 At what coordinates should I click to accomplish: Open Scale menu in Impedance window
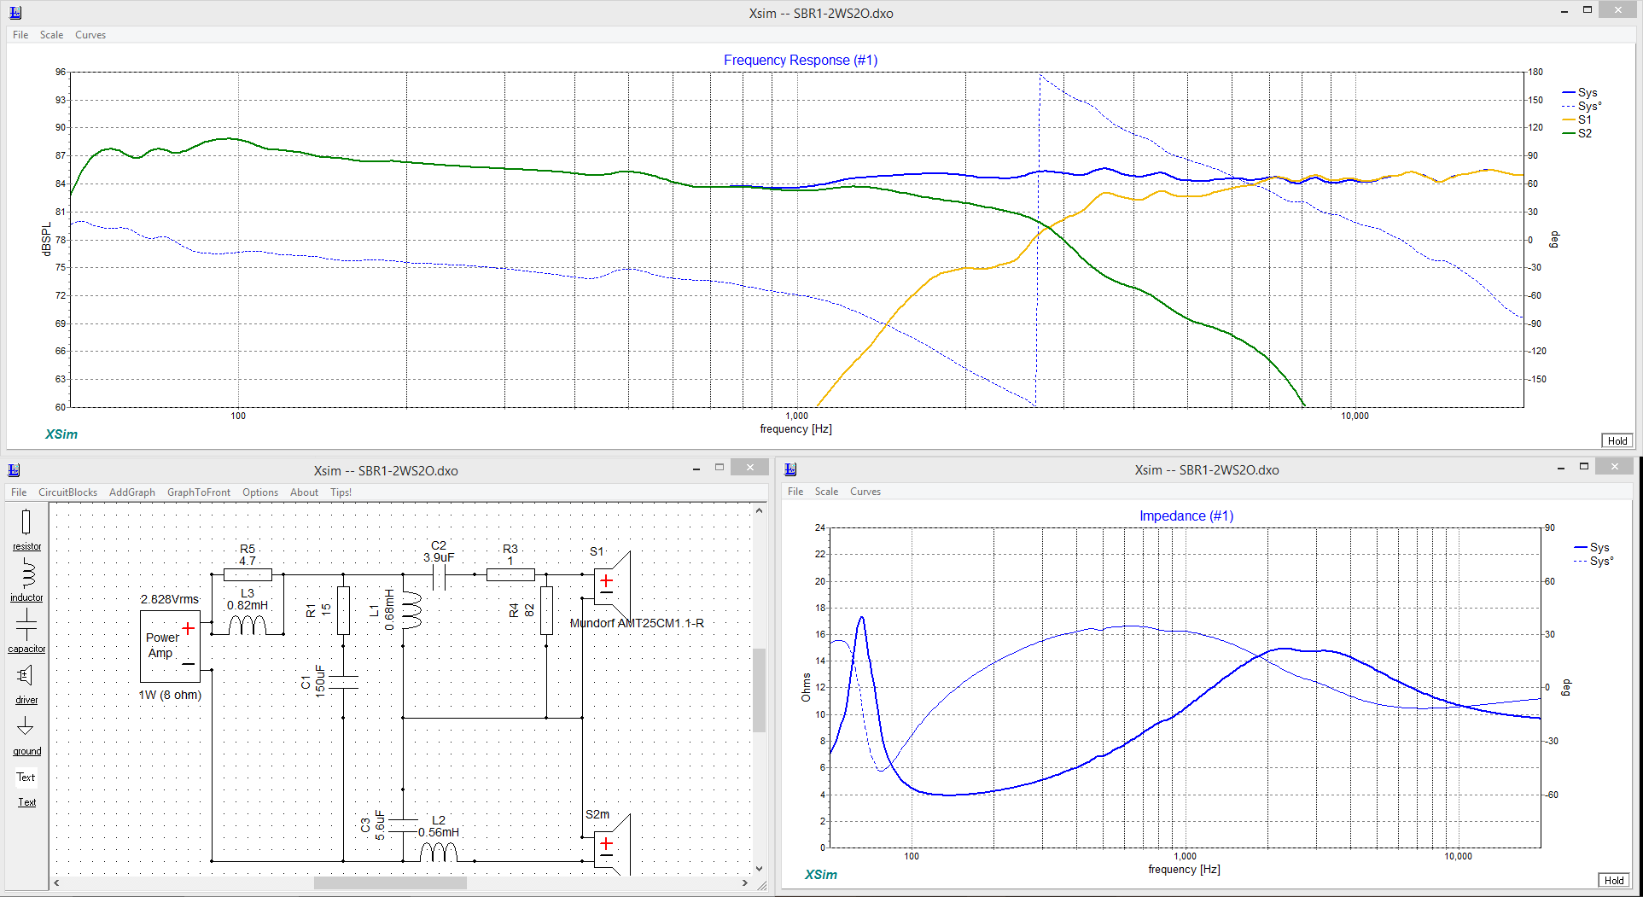tap(826, 492)
